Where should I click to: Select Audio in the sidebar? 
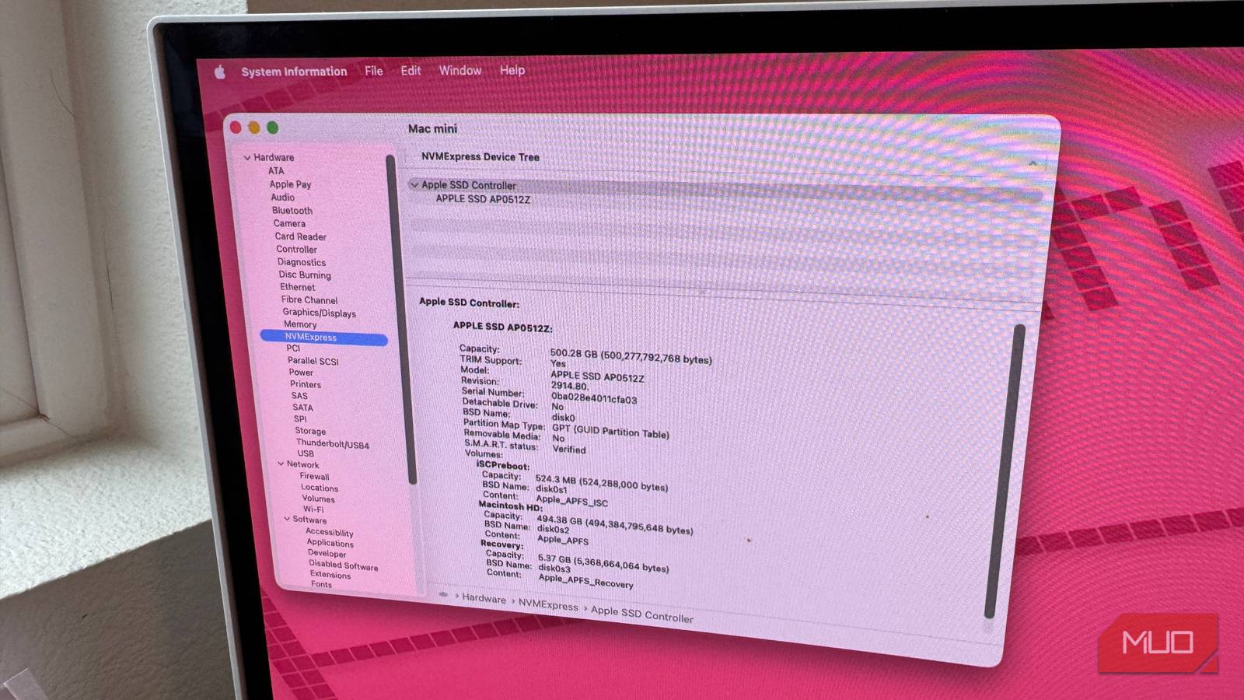tap(282, 198)
